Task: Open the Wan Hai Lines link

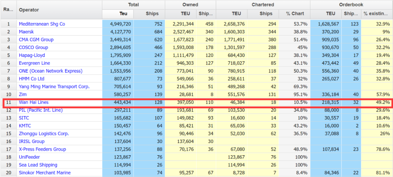Action: click(x=33, y=102)
